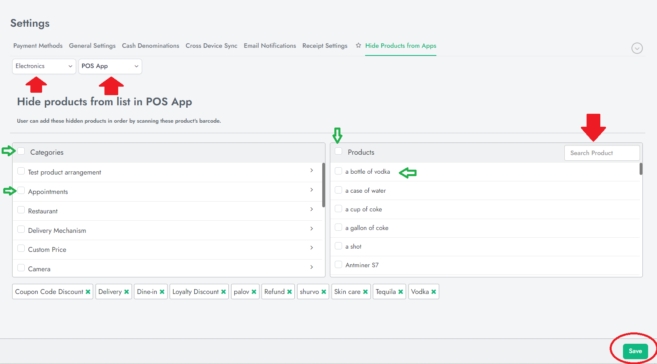This screenshot has height=364, width=657.
Task: Check the select-all Categories checkbox
Action: 21,151
